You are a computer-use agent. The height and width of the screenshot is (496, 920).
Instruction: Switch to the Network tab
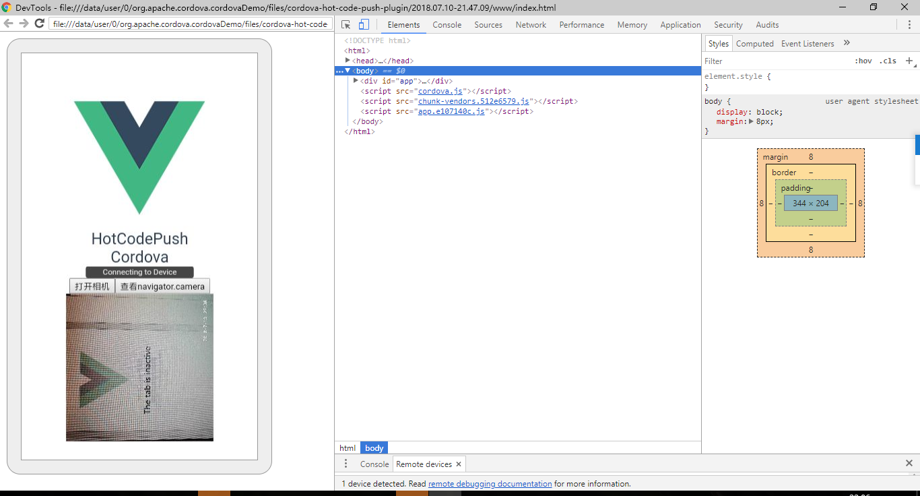[x=531, y=25]
